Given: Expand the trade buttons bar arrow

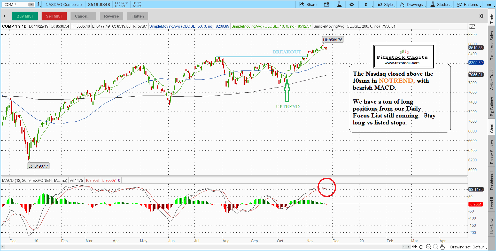Looking at the screenshot, I should click(x=4, y=16).
